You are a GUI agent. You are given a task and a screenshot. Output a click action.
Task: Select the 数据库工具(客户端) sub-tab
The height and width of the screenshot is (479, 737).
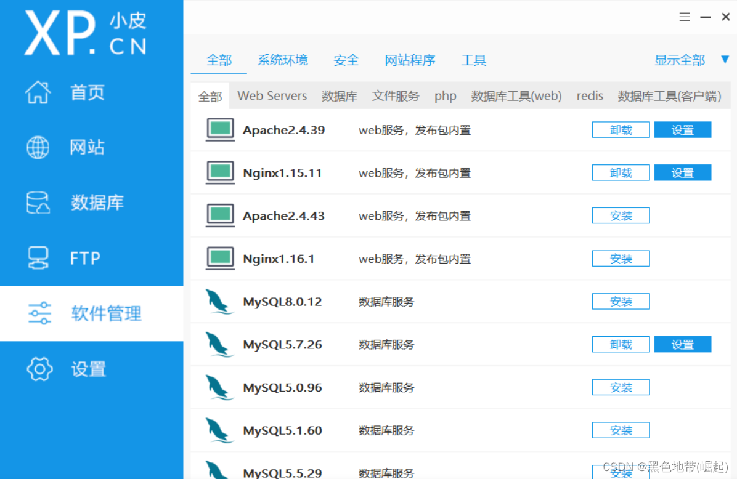coord(669,96)
